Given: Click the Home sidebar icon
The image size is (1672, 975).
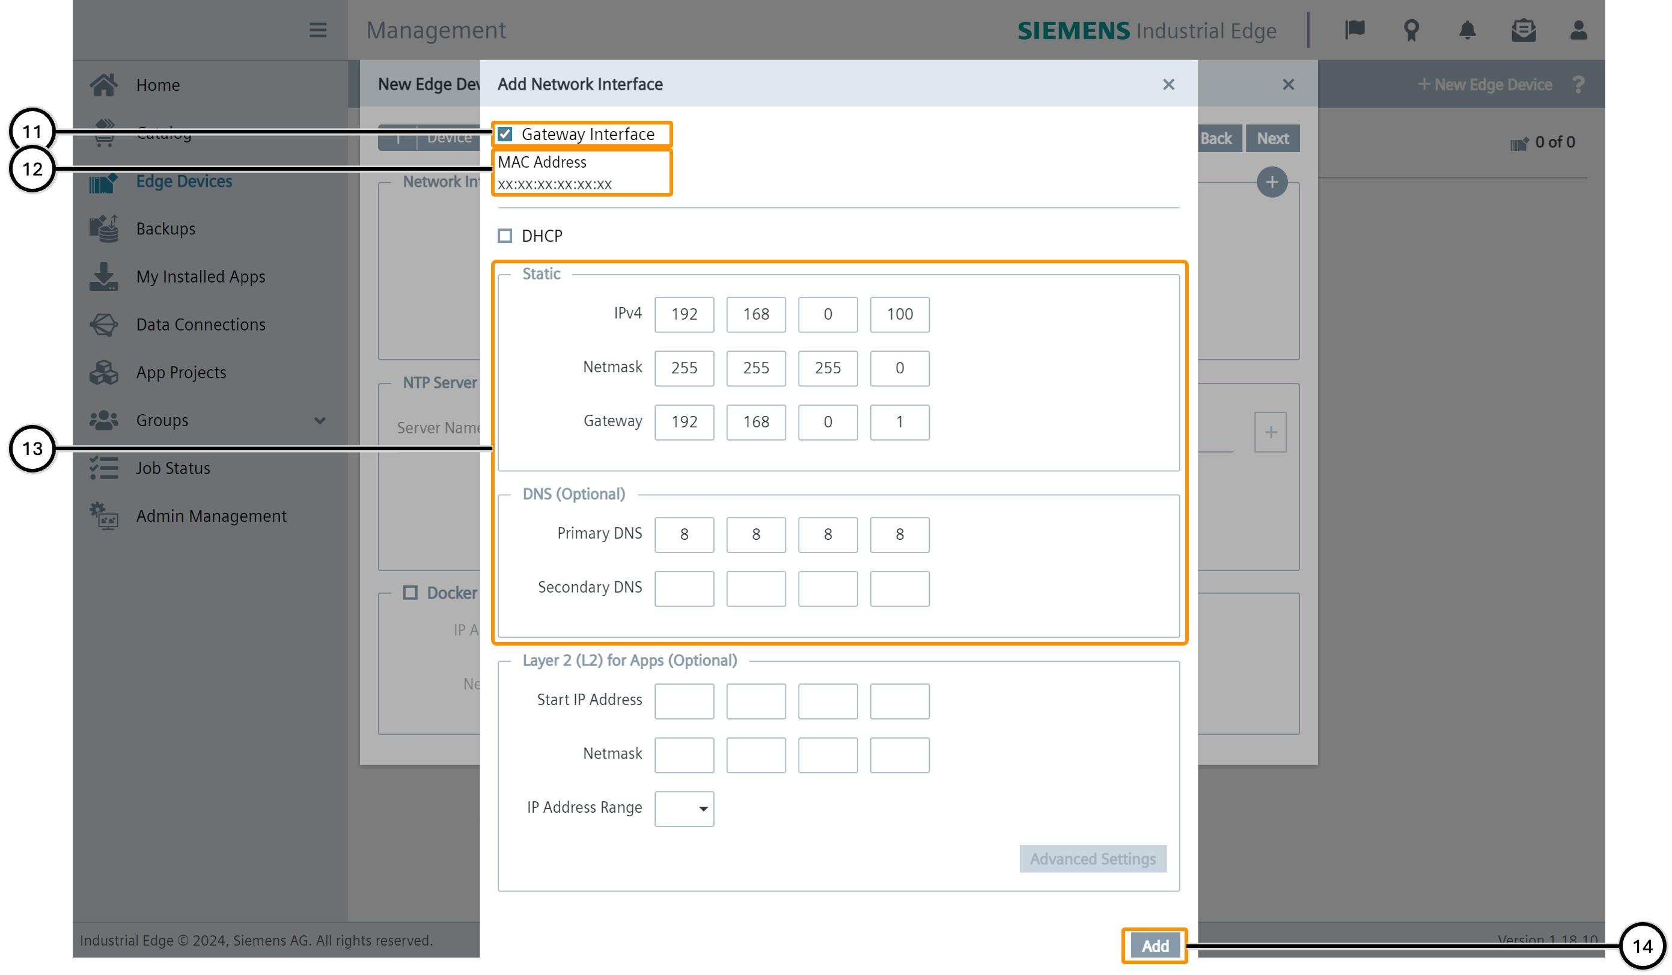Looking at the screenshot, I should [x=104, y=85].
